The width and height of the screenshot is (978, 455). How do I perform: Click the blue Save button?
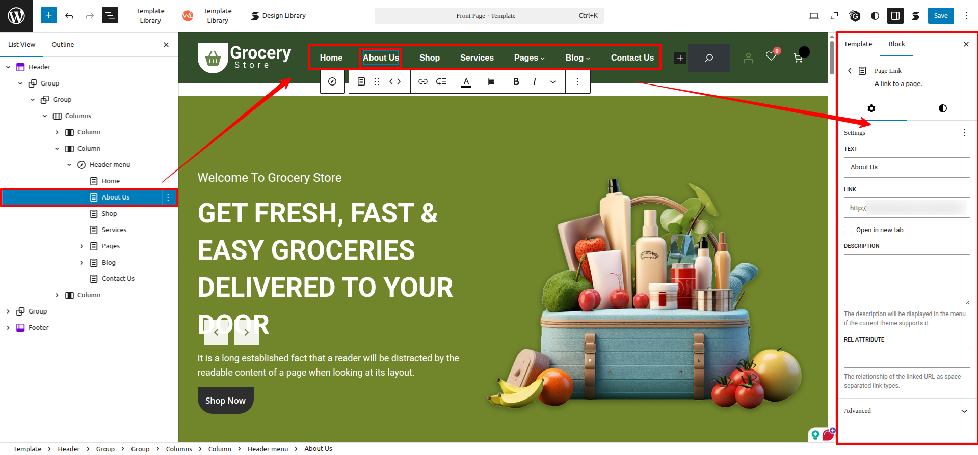(940, 16)
